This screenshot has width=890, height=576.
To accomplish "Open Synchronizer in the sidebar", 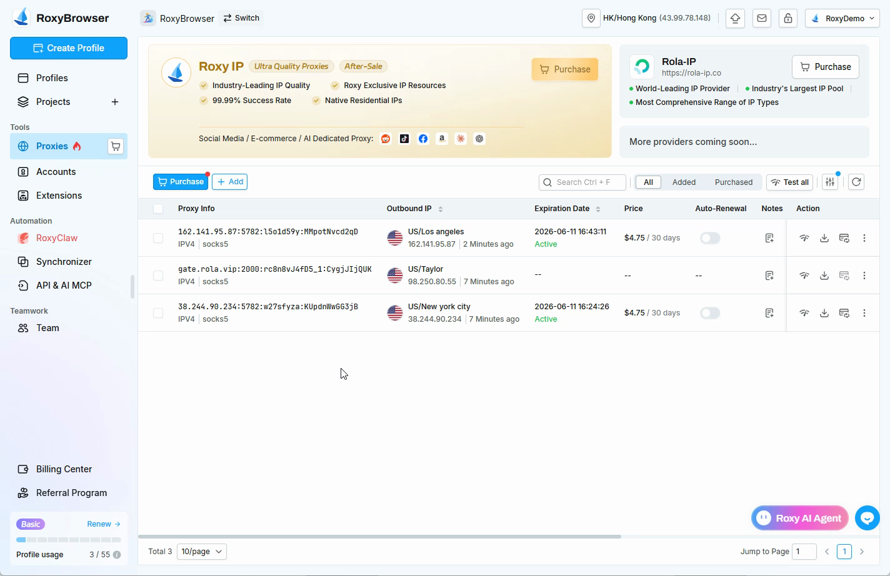I will pyautogui.click(x=69, y=262).
